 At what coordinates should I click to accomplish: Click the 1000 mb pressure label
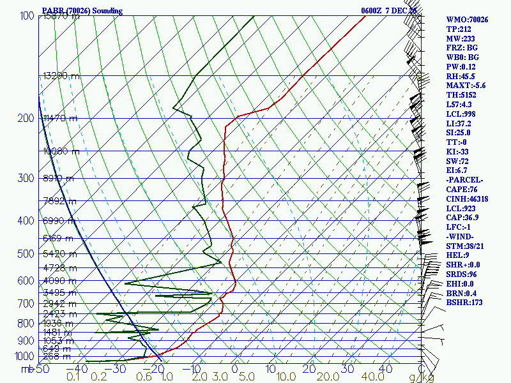(x=24, y=356)
